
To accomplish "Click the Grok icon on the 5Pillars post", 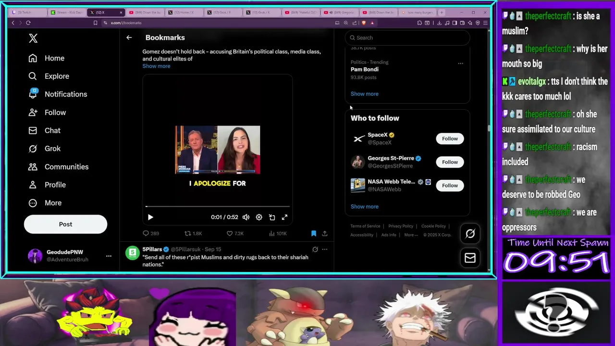I will [x=315, y=249].
